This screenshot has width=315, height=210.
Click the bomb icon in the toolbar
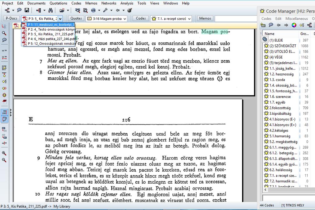(x=130, y=10)
